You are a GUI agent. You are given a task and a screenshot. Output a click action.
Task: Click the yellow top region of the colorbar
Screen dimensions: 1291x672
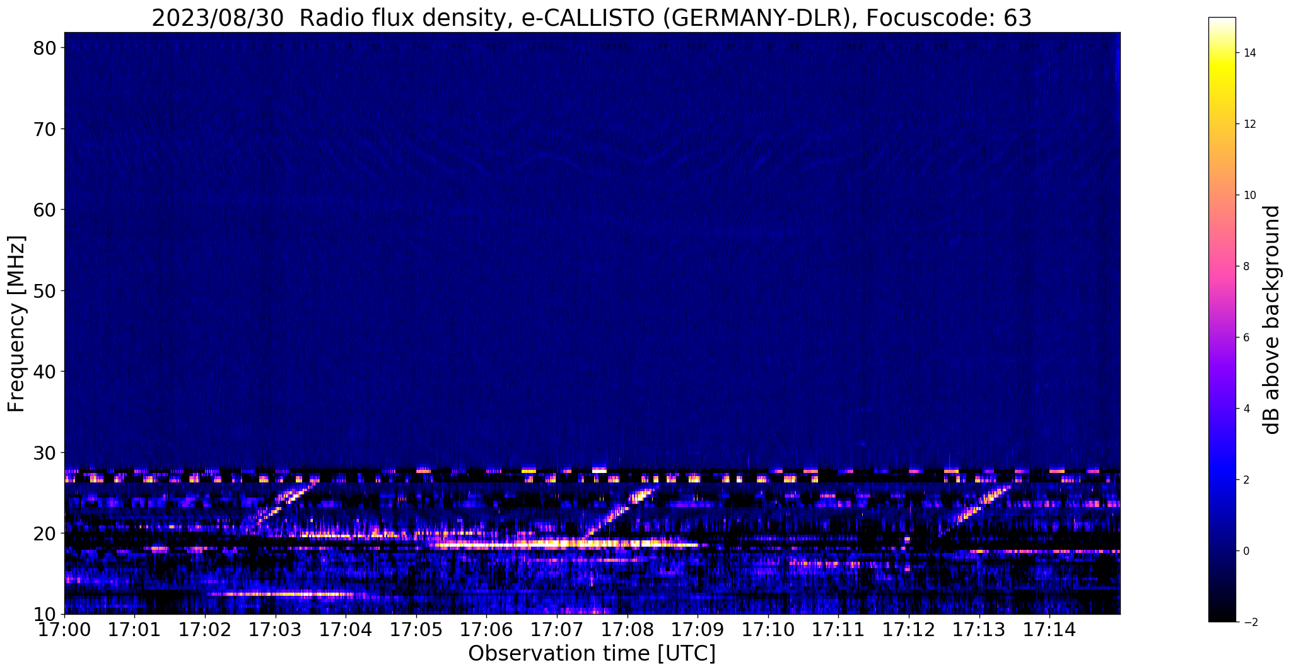coord(1222,69)
